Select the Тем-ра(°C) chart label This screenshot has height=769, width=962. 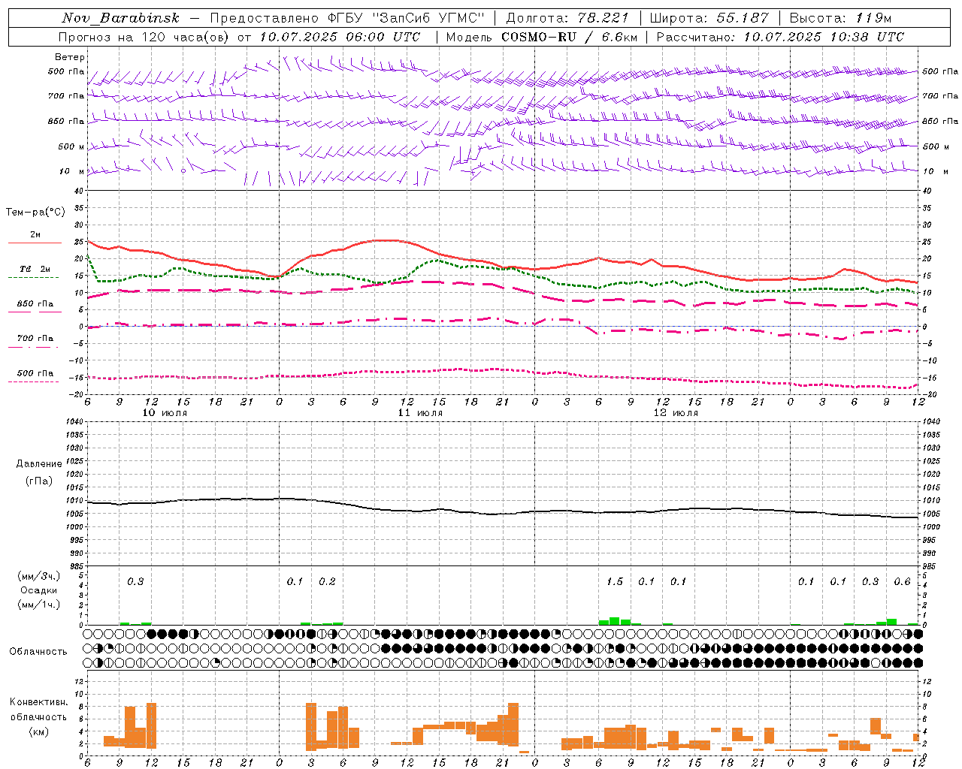[35, 213]
